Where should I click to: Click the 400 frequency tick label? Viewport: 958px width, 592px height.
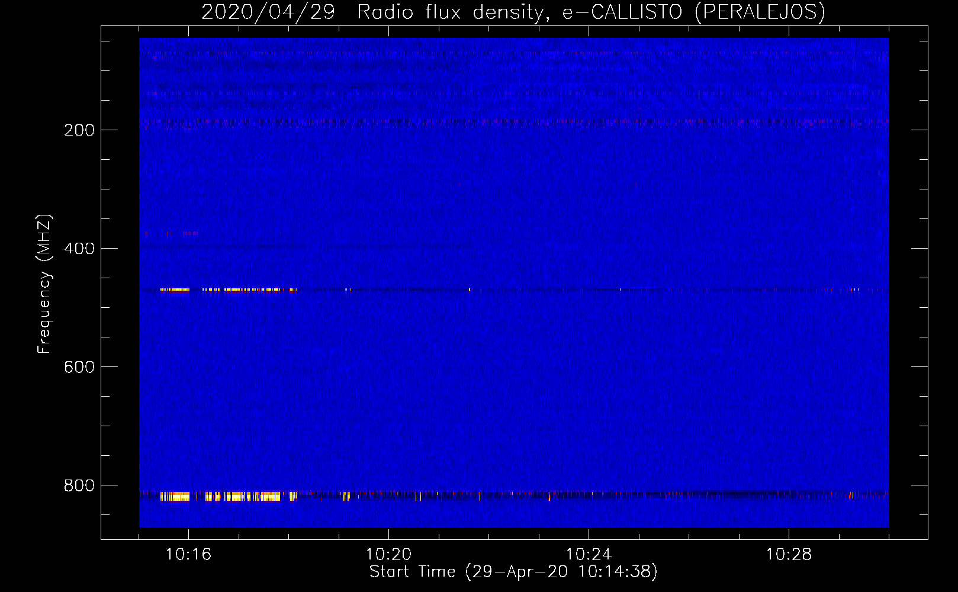(79, 249)
